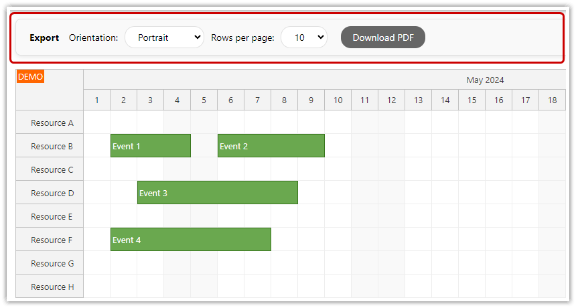This screenshot has width=576, height=308.
Task: Open the Orientation dropdown
Action: 164,37
